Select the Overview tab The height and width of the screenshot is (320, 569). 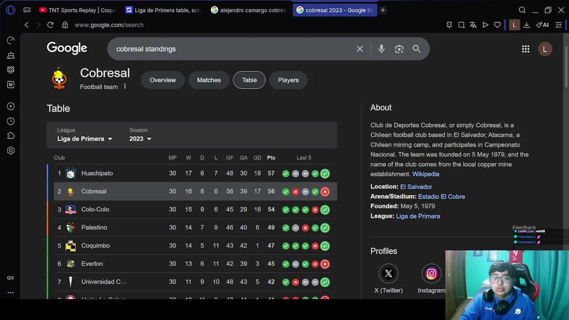click(163, 80)
